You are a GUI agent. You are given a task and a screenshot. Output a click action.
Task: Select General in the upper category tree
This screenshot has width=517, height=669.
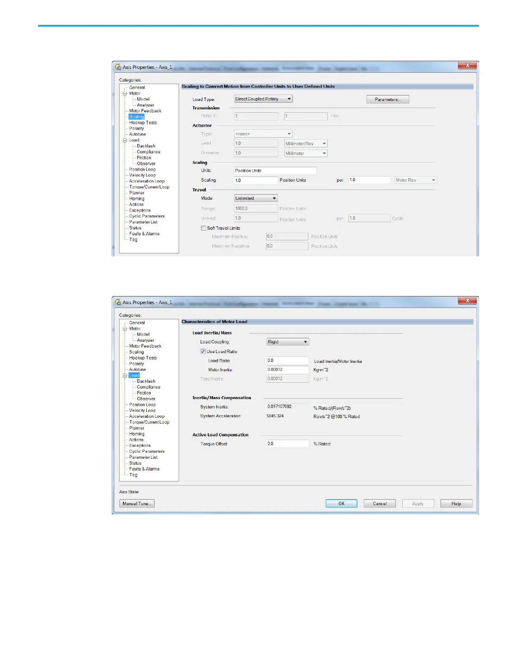(137, 87)
